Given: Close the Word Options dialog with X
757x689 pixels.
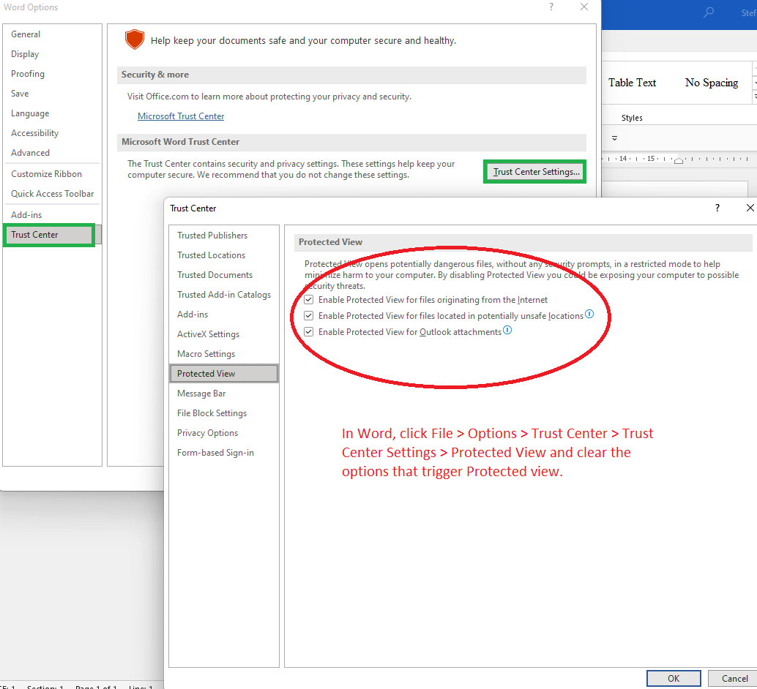Looking at the screenshot, I should coord(584,7).
